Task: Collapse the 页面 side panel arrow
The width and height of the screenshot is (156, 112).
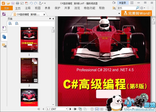Action: click(53, 19)
